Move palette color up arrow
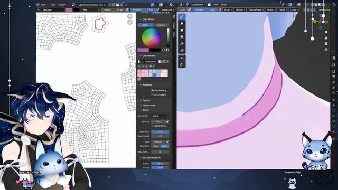Image resolution: width=338 pixels, height=190 pixels. 147,66
